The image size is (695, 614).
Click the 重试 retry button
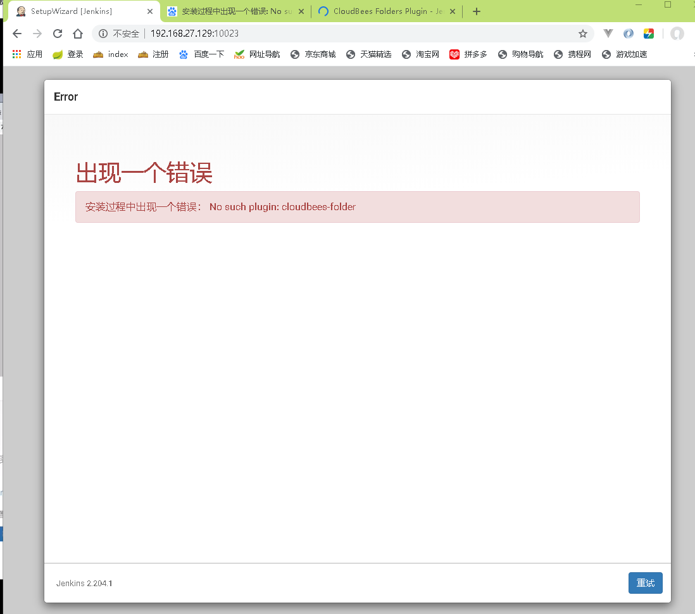[646, 583]
